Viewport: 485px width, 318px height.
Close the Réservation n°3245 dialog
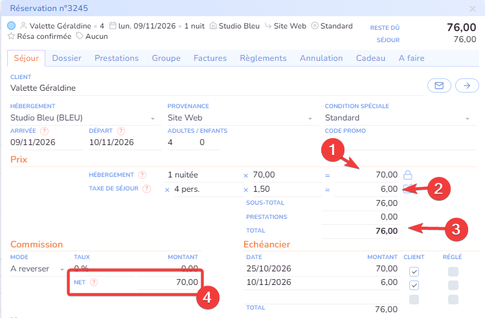tap(473, 8)
